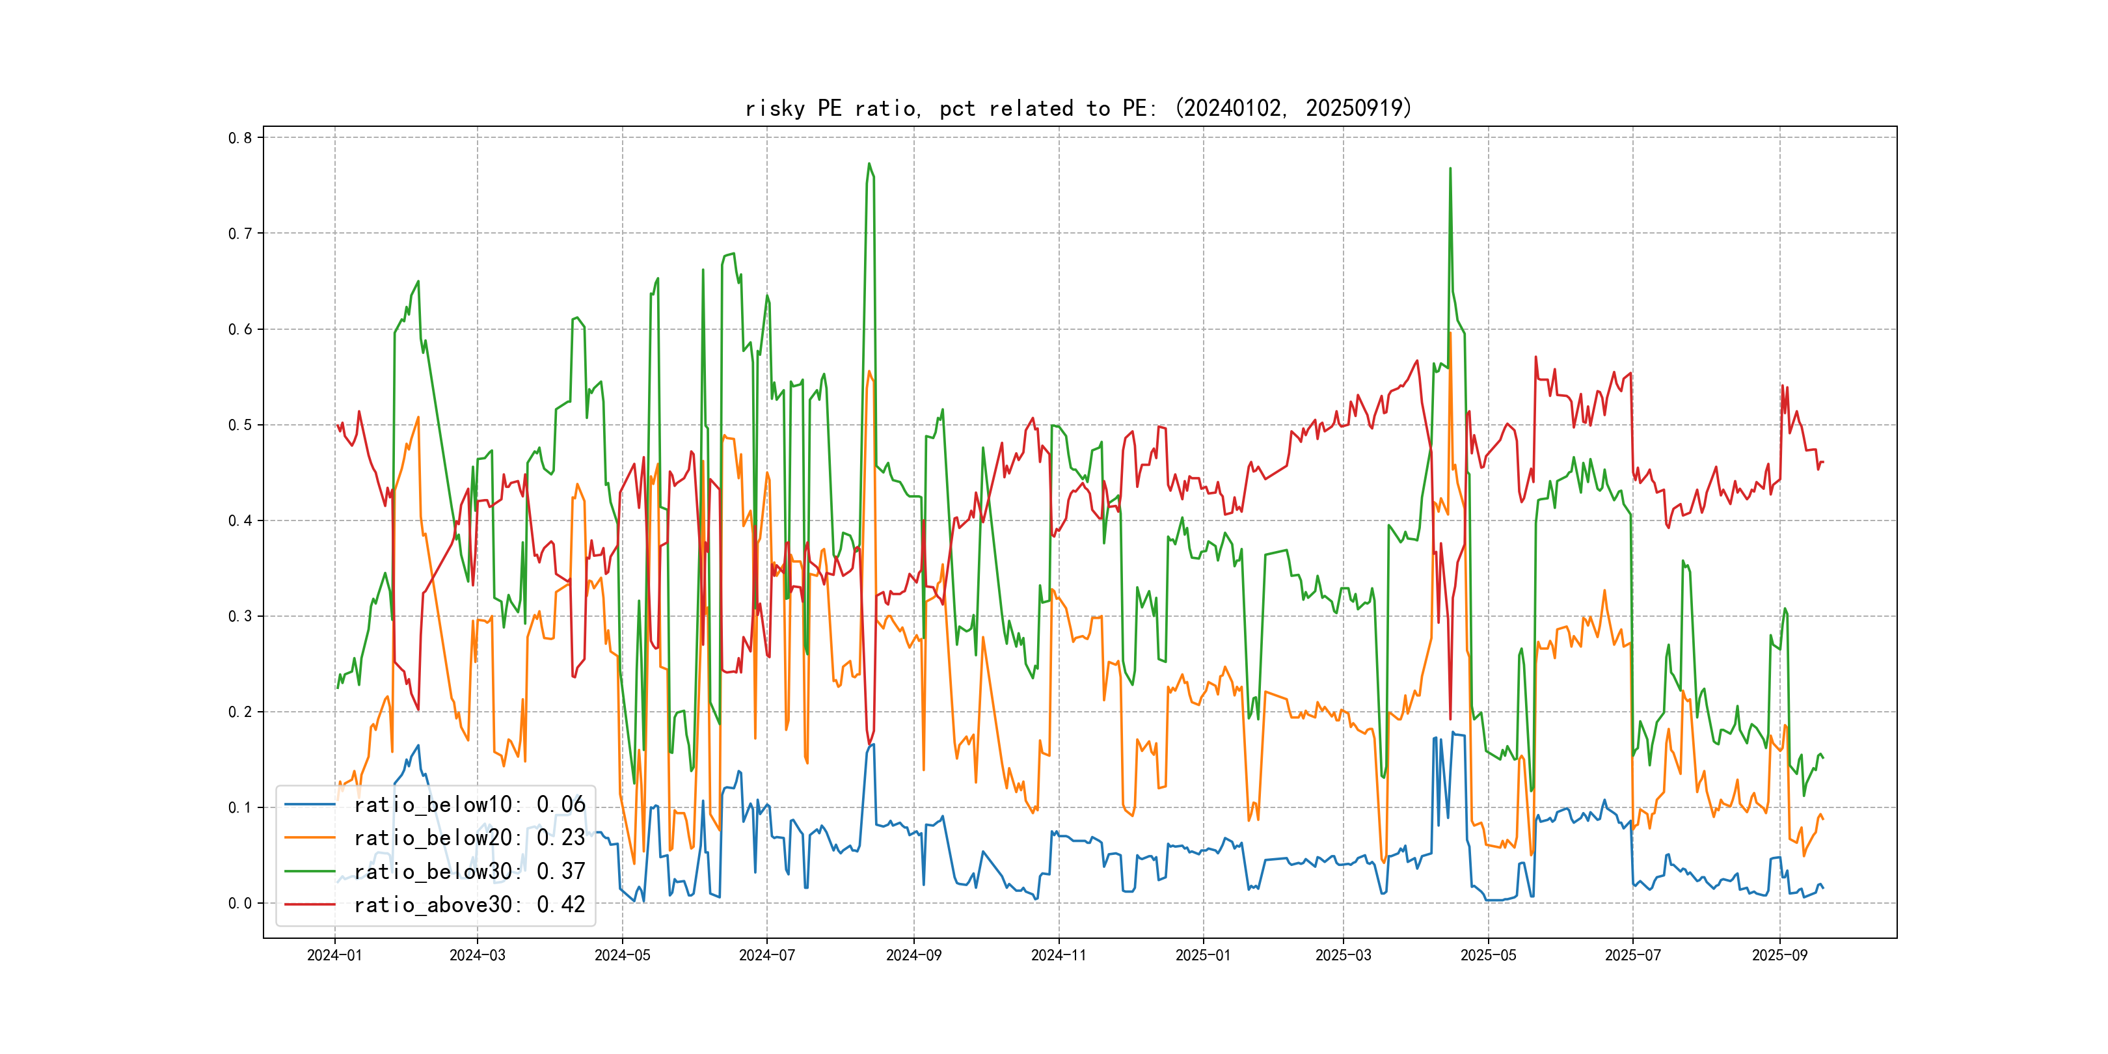The width and height of the screenshot is (2108, 1054).
Task: Click the red ratio_above30 legend line
Action: [x=309, y=905]
